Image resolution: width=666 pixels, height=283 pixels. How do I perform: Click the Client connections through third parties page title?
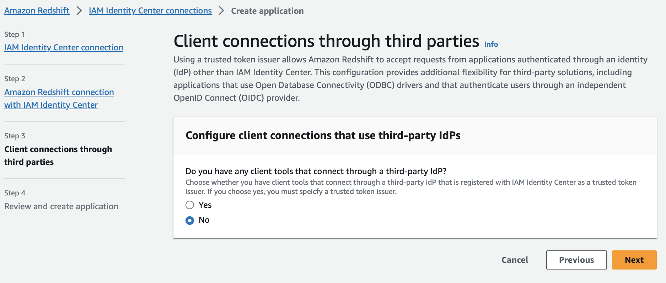point(326,41)
